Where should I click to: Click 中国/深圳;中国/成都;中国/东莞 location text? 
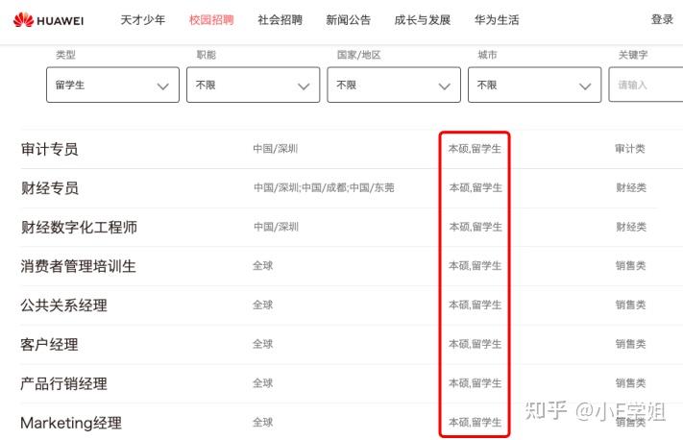click(x=324, y=187)
